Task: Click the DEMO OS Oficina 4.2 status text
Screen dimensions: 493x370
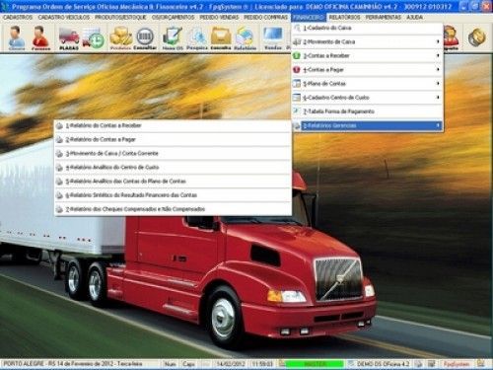Action: tap(383, 364)
